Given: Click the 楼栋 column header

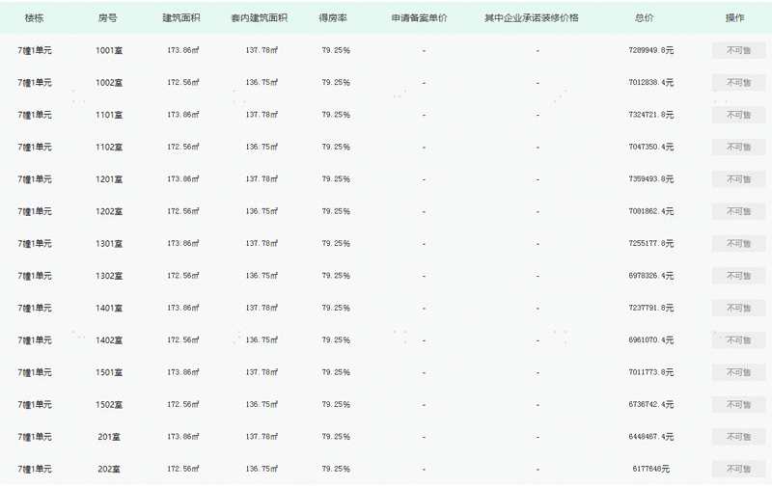Looking at the screenshot, I should point(35,18).
